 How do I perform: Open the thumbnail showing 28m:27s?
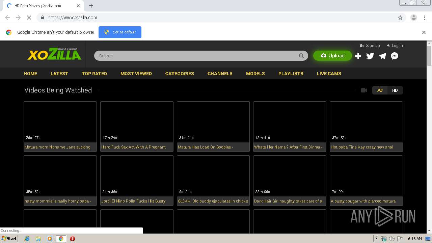point(60,122)
